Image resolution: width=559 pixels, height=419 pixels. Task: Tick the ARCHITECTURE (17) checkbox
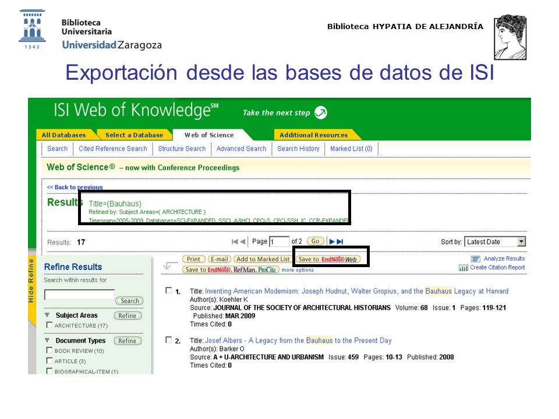click(49, 325)
